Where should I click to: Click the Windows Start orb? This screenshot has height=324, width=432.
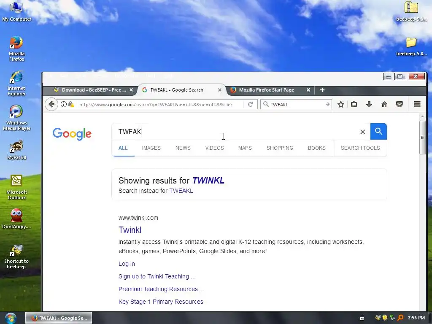[11, 318]
